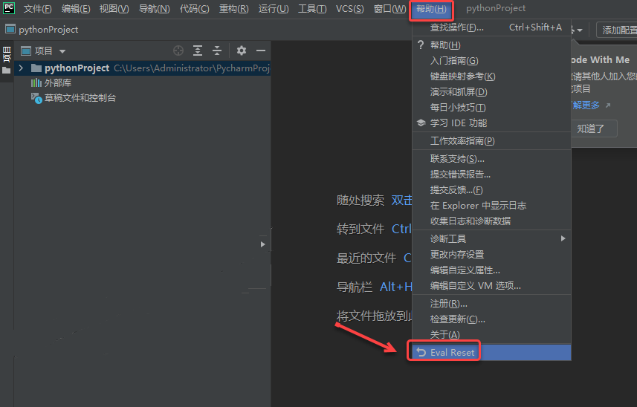
Task: Open the VCS(S) menu
Action: click(350, 8)
